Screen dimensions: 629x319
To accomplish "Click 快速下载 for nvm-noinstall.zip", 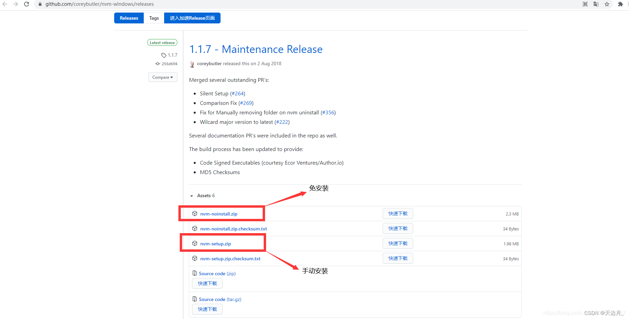I will click(x=398, y=213).
